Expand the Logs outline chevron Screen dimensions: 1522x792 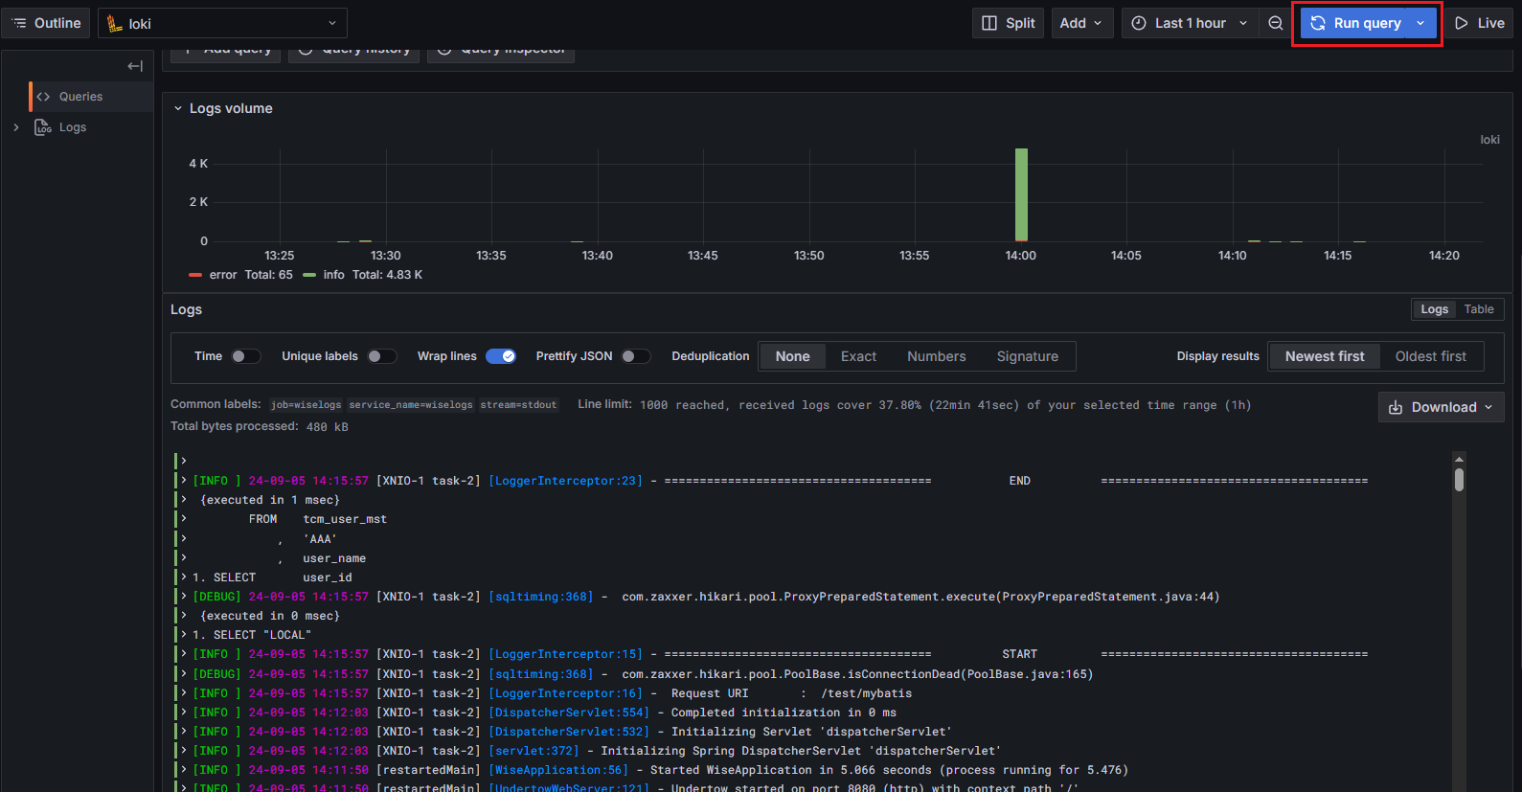(15, 127)
